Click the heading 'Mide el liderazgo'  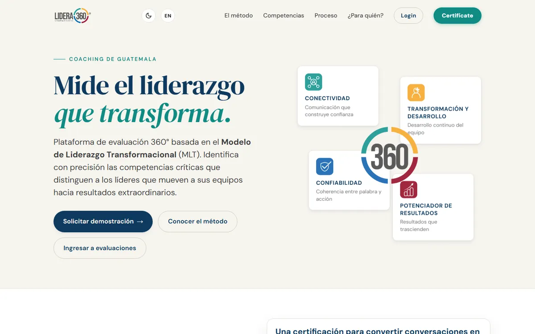(x=149, y=86)
